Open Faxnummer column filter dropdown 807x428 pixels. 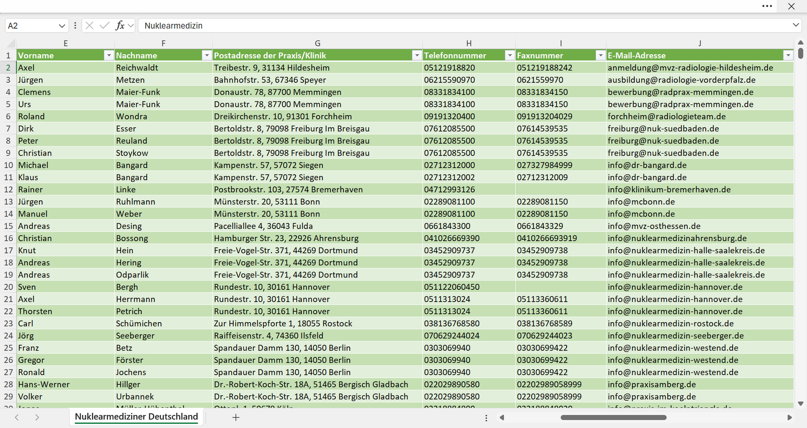click(600, 55)
